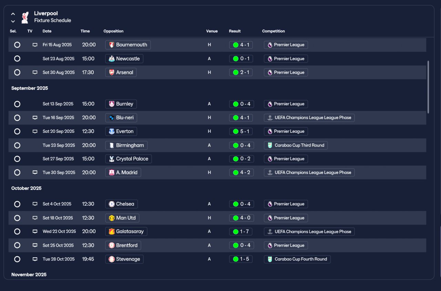Click the vertical scrollbar thumb
Screen dimensions: 441x291
[428, 87]
